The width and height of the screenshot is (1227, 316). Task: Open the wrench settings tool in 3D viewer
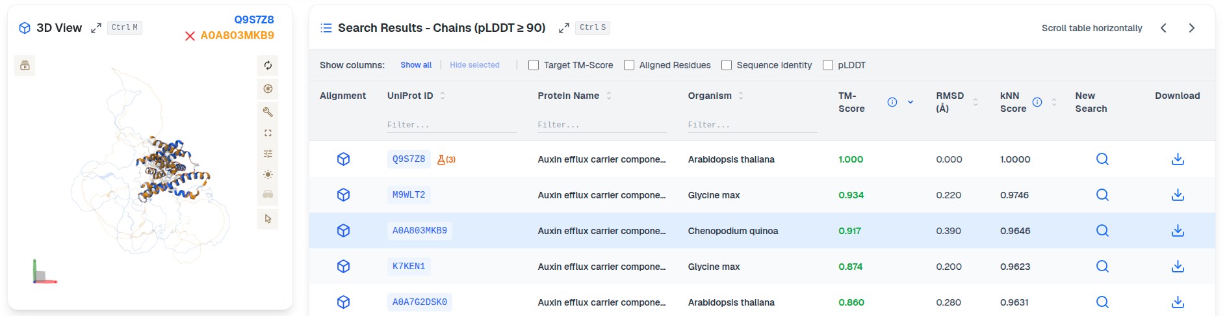(x=268, y=112)
